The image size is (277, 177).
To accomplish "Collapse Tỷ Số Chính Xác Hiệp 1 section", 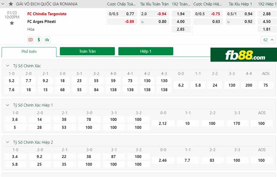I will (x=8, y=105).
